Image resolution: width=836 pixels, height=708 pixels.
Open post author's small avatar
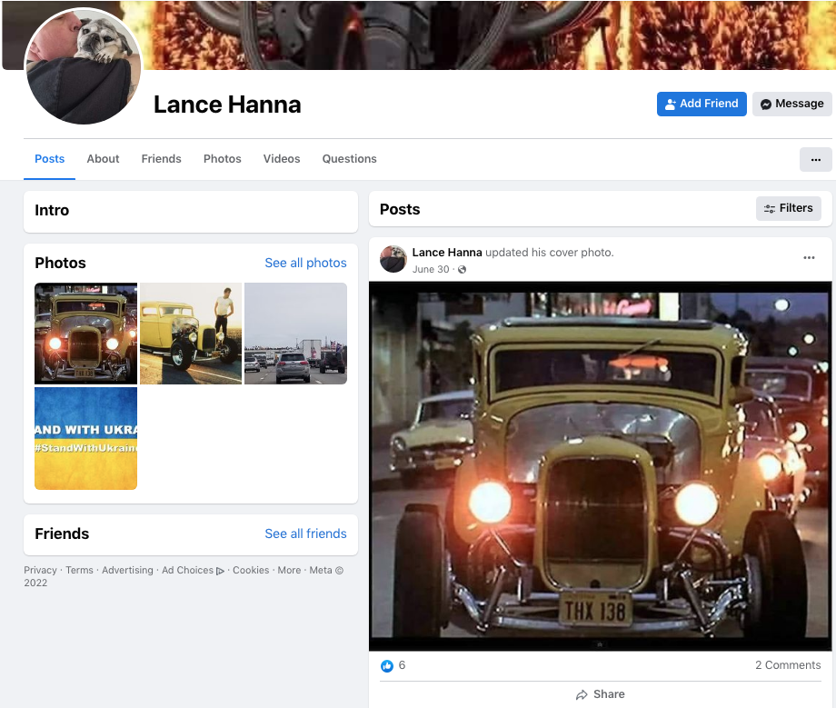pos(393,259)
